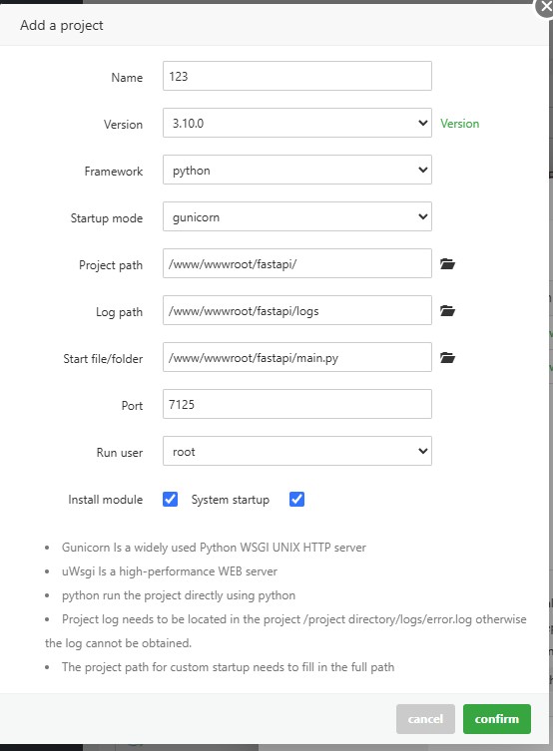
Task: Click the cancel button
Action: coord(425,719)
